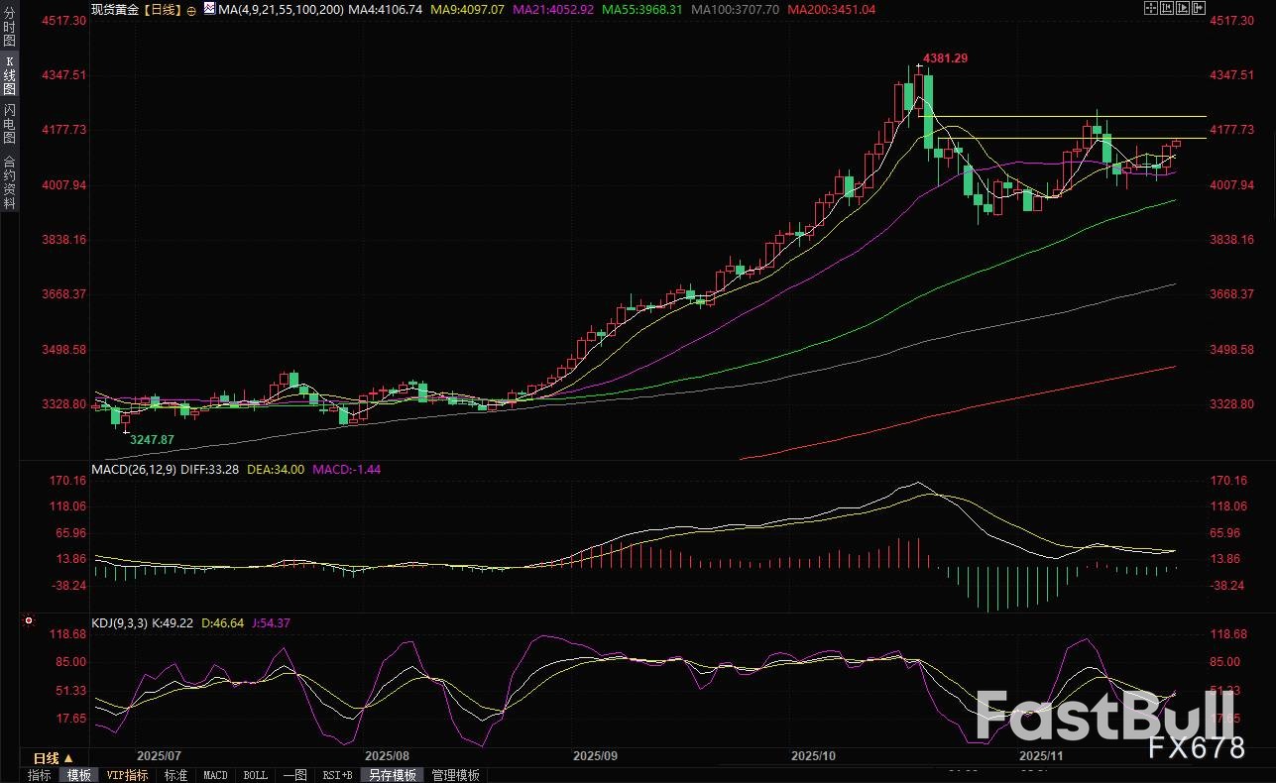Click the circled plus icon beside 日线
Screen dimensions: 1276x783
[191, 9]
